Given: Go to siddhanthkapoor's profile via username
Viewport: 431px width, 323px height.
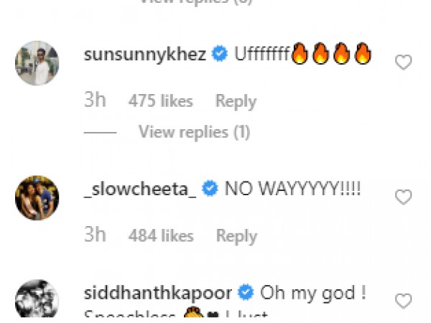Looking at the screenshot, I should coord(159,293).
